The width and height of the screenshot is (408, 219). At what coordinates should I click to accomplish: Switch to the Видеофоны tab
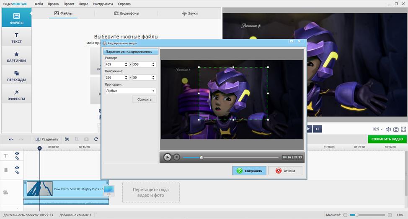[127, 13]
